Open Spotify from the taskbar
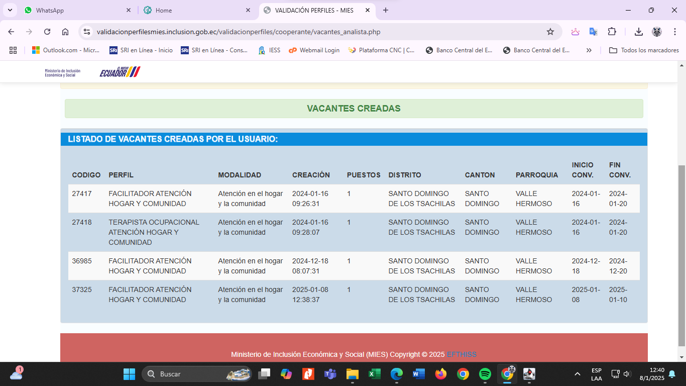The width and height of the screenshot is (686, 386). (485, 374)
